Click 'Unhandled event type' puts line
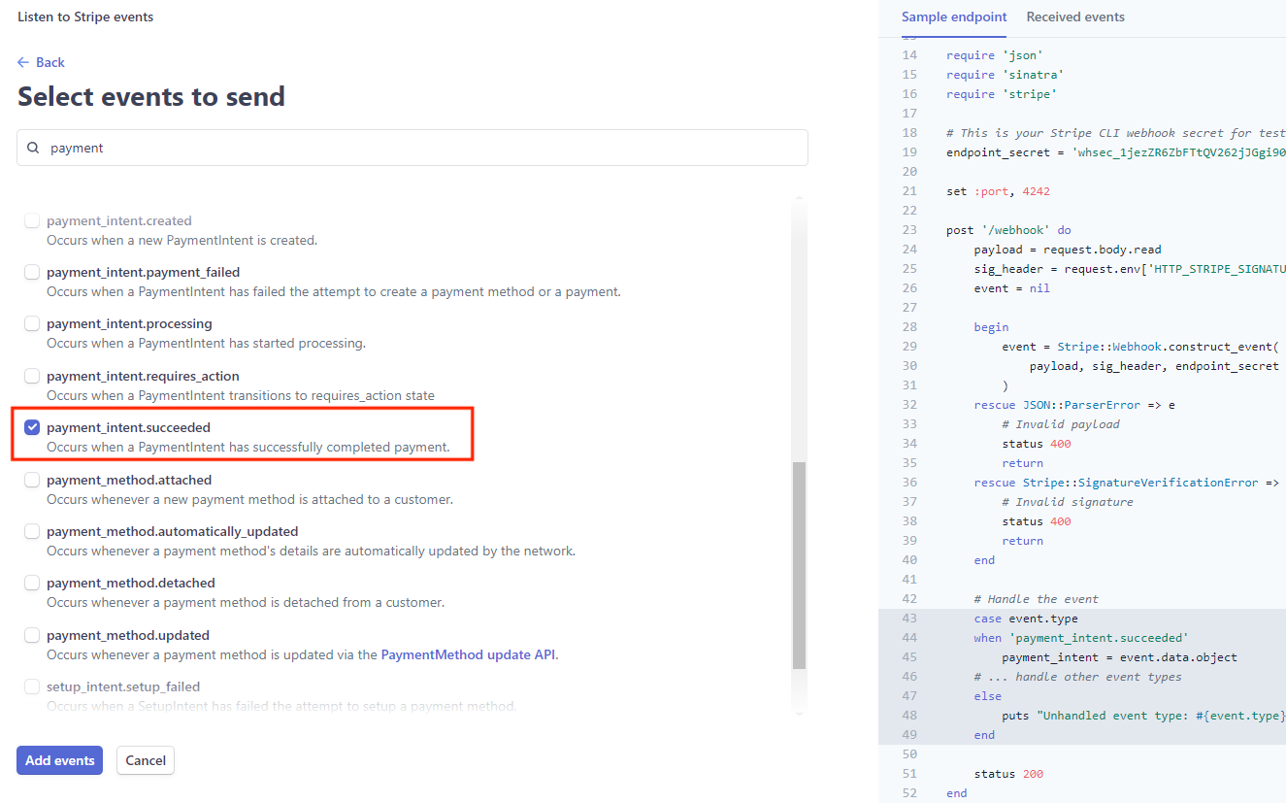This screenshot has width=1286, height=803. point(1144,716)
